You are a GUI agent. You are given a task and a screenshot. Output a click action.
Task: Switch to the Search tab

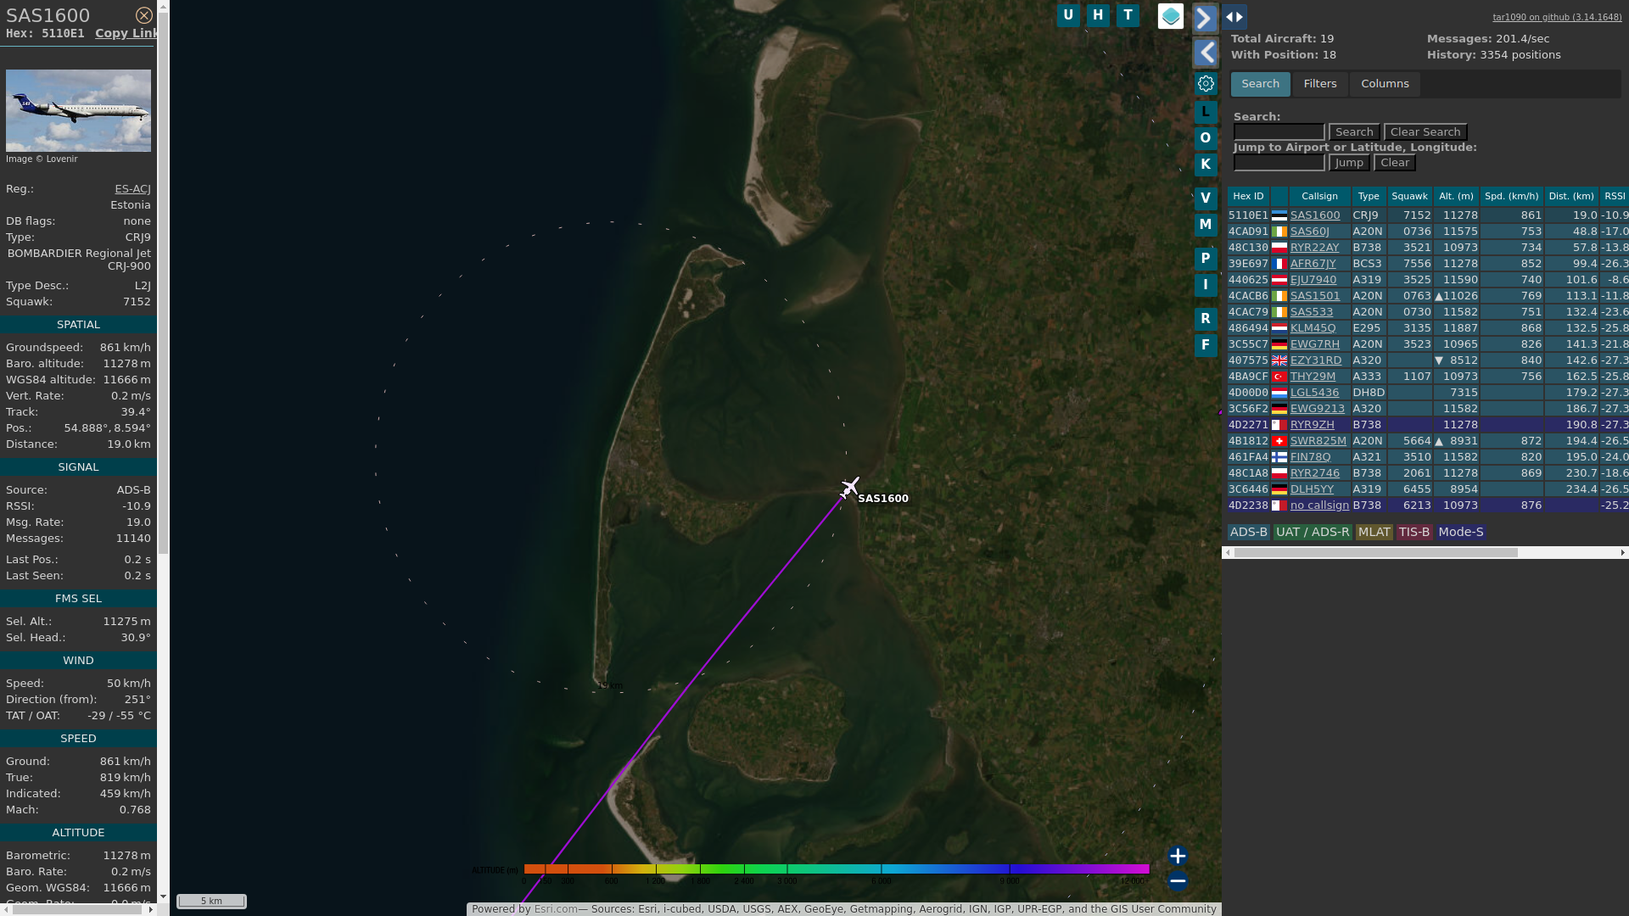(x=1261, y=84)
